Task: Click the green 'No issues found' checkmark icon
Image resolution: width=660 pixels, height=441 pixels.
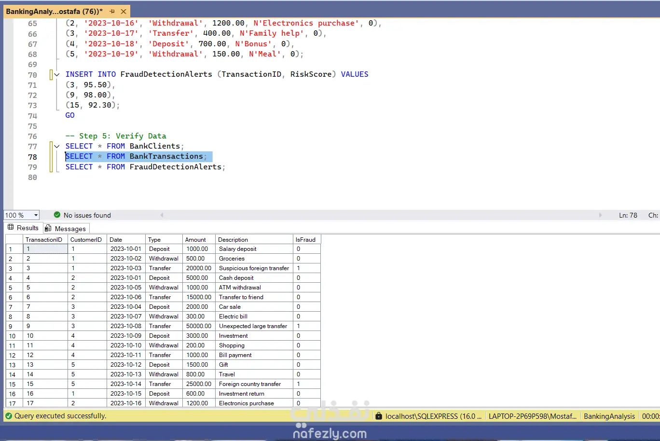Action: [57, 215]
